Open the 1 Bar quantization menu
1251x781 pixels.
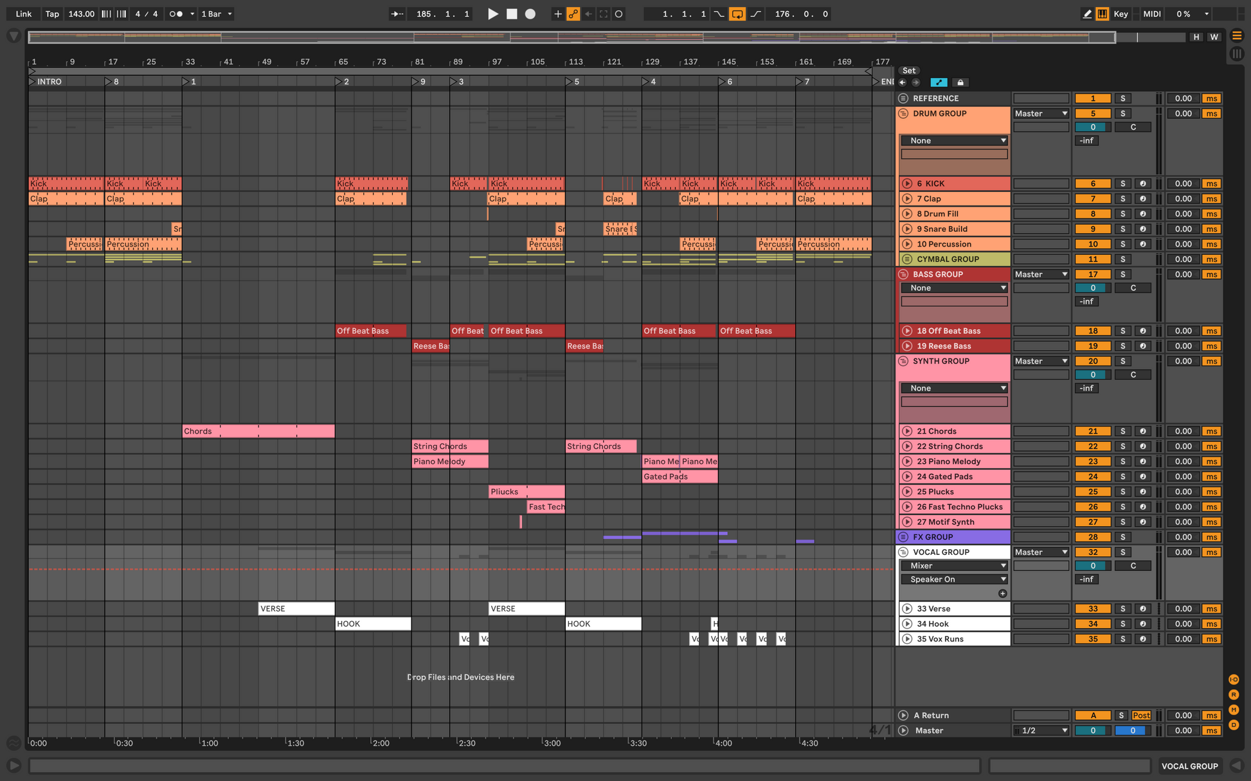(x=216, y=13)
